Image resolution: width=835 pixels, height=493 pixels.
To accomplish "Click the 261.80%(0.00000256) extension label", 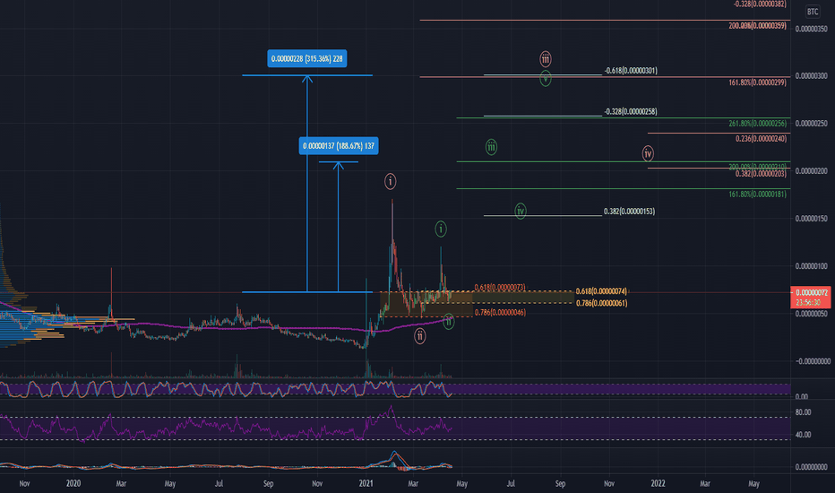I will click(x=757, y=124).
